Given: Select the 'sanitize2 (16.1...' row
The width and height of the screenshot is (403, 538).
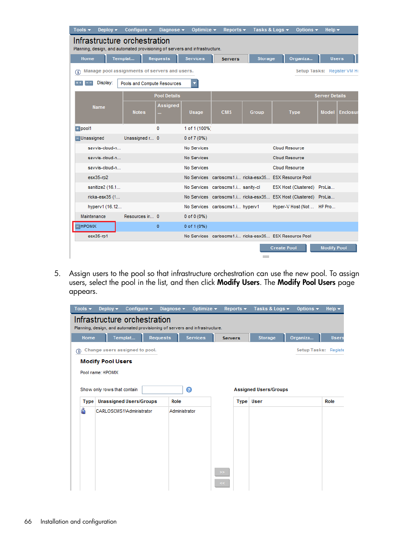Looking at the screenshot, I should pyautogui.click(x=216, y=188).
